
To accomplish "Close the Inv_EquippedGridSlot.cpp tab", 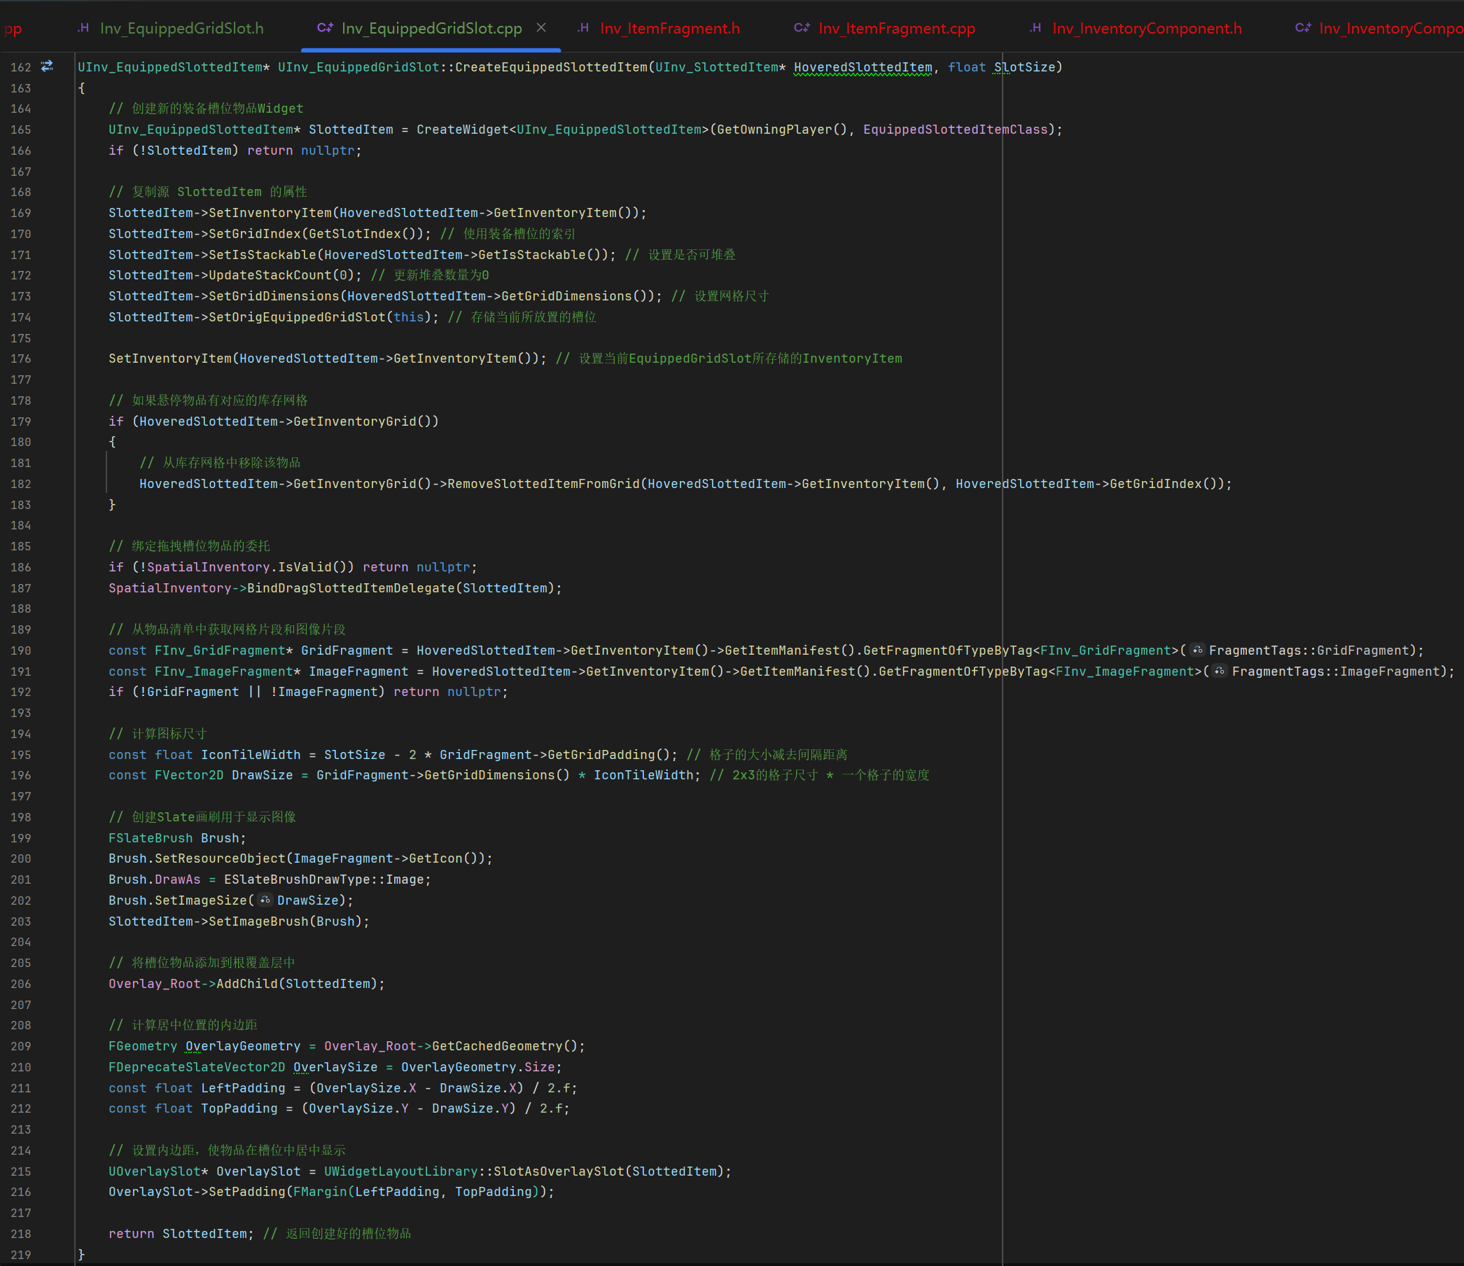I will (541, 27).
